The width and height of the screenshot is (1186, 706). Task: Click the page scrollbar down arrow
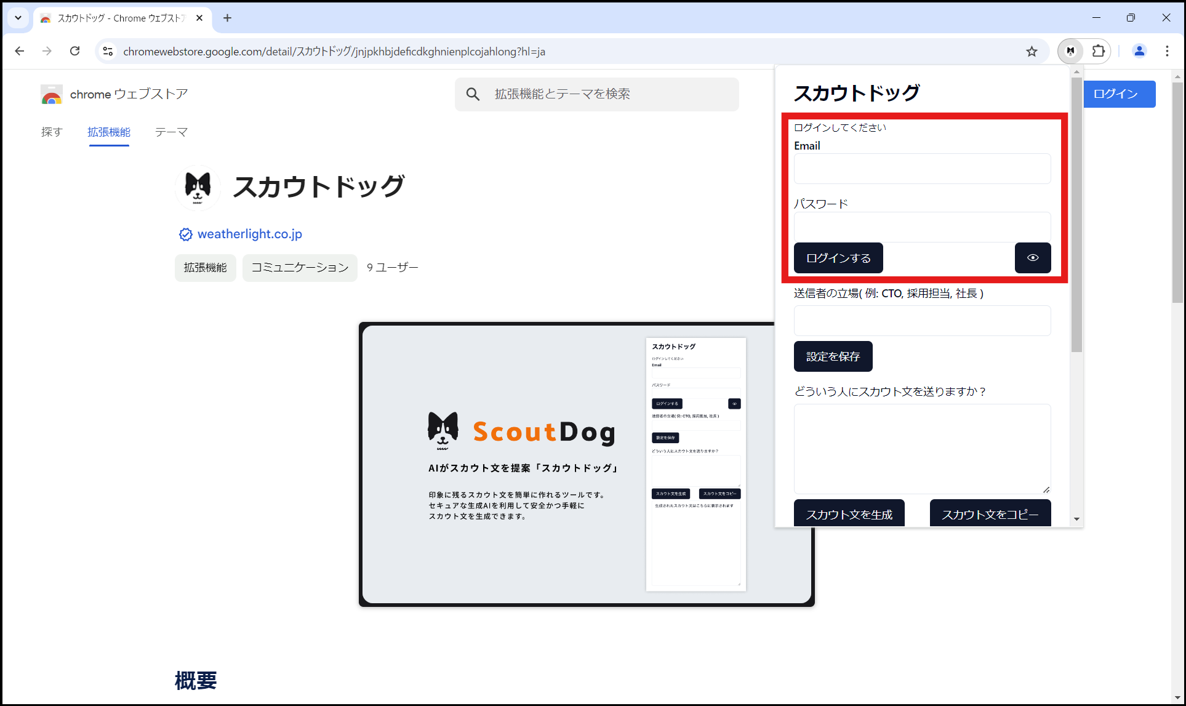(x=1177, y=697)
